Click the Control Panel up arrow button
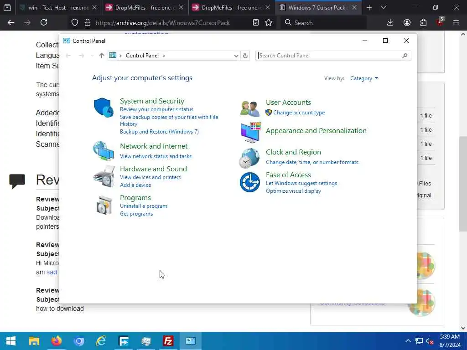 (x=102, y=56)
